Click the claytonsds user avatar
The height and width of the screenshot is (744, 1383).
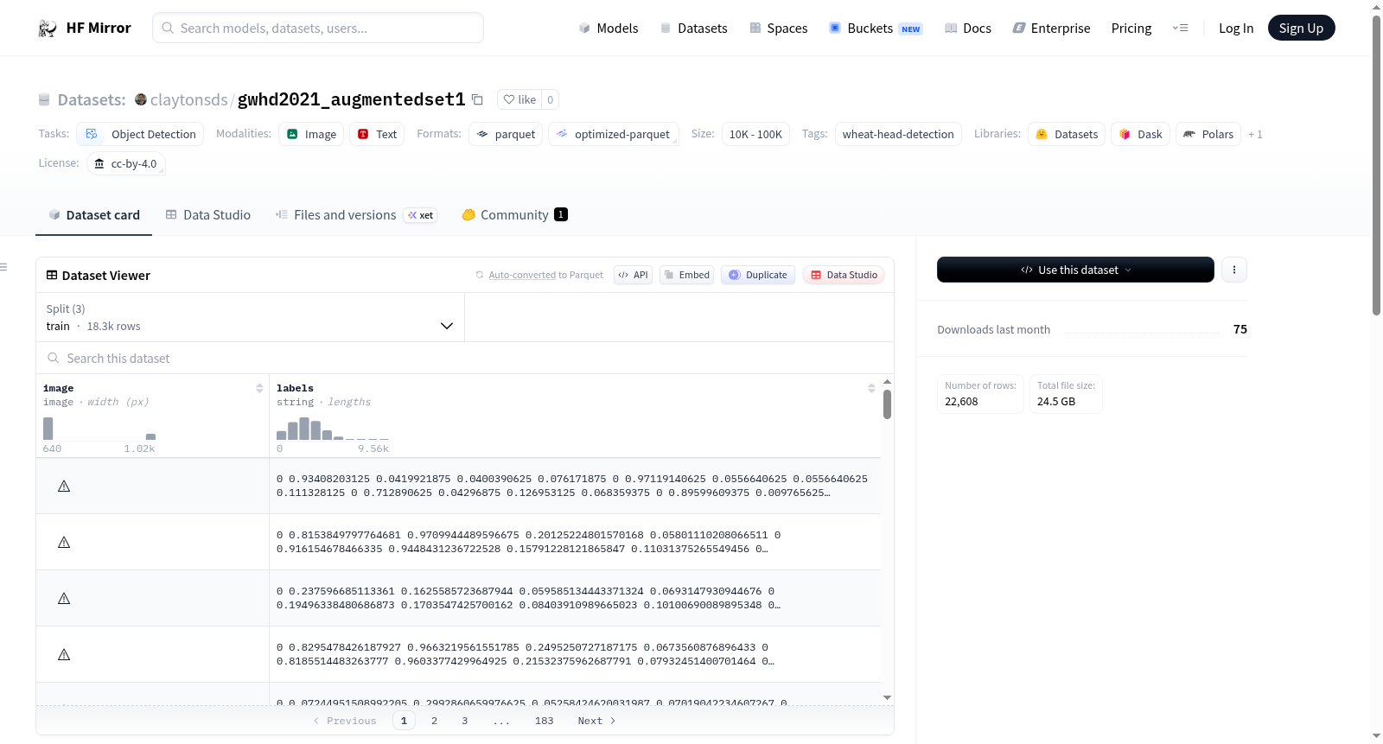pos(141,99)
